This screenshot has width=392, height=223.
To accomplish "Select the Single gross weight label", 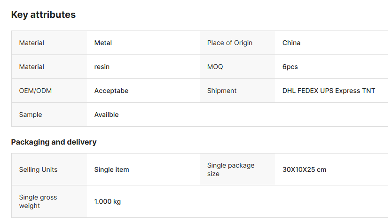I will point(38,201).
